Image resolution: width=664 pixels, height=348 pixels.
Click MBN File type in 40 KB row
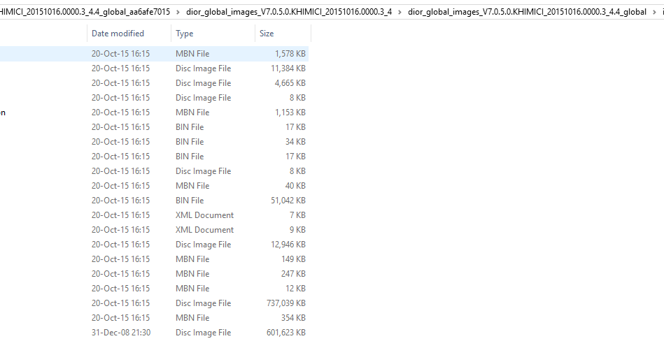click(192, 186)
